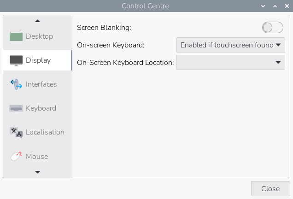This screenshot has width=293, height=199.
Task: Select the Desktop tab label
Action: [39, 36]
